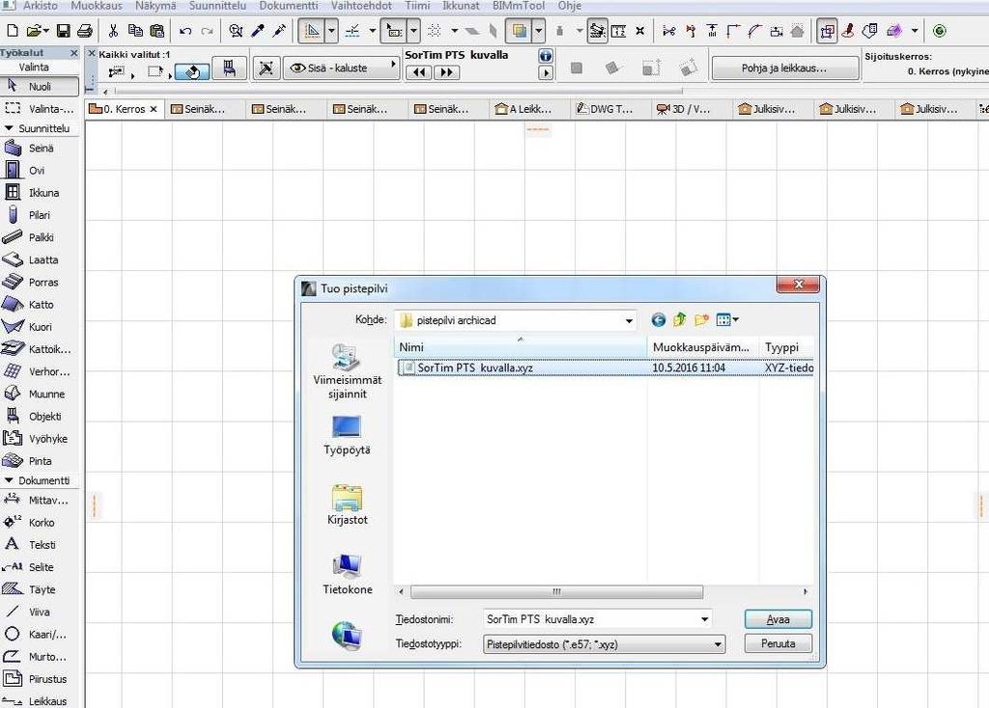Select the Valinta-... marquee tool
The image size is (989, 708).
pyautogui.click(x=39, y=108)
